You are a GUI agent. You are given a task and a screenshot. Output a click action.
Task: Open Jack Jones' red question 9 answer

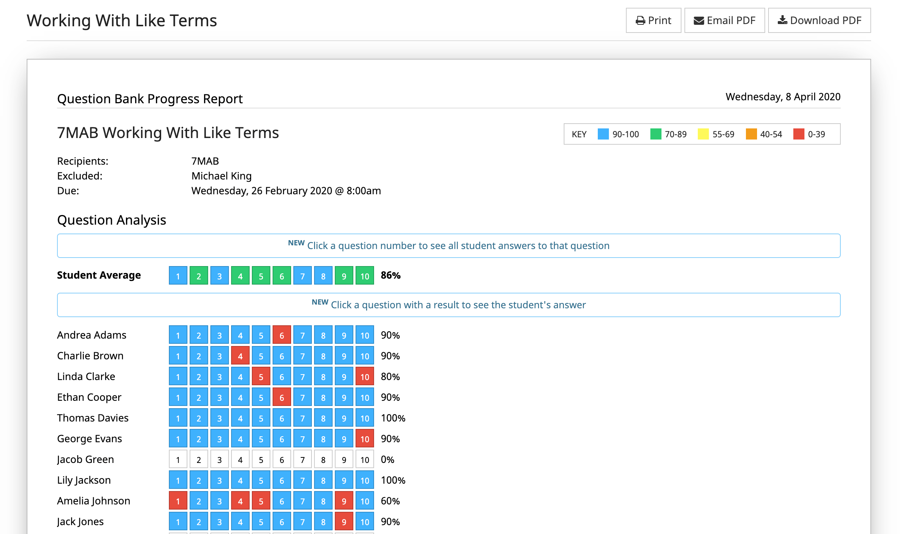[344, 521]
